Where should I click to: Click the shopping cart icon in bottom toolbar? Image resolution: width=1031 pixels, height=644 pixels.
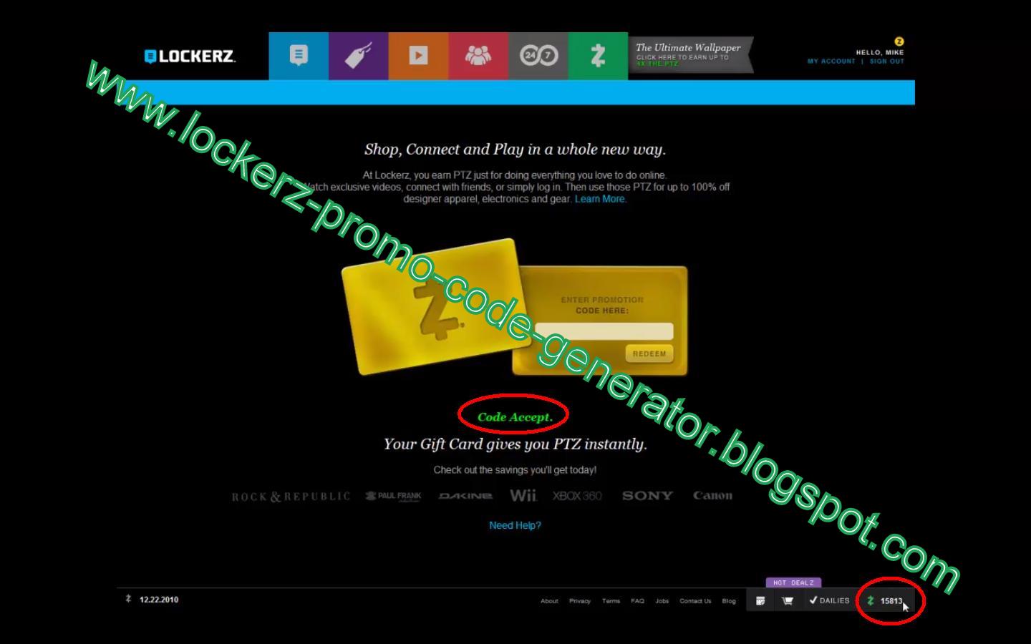point(788,601)
